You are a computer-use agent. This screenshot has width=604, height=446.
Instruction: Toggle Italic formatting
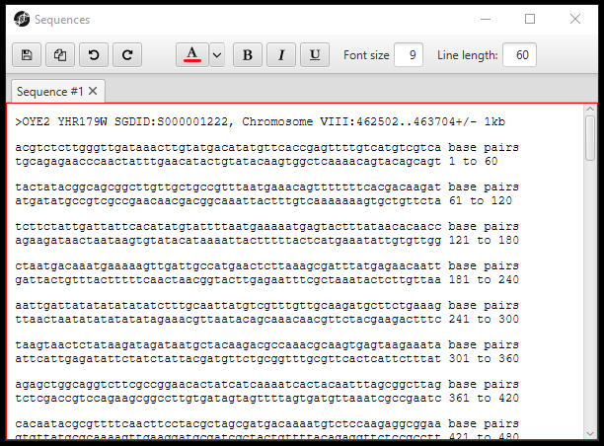(281, 55)
